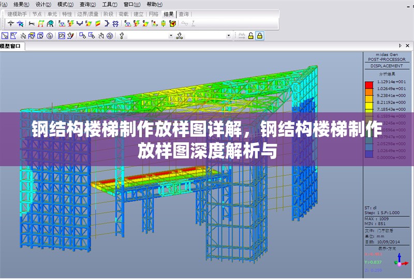Choose the select-single box with arrow tool
Image resolution: width=414 pixels, height=279 pixels.
click(x=5, y=36)
